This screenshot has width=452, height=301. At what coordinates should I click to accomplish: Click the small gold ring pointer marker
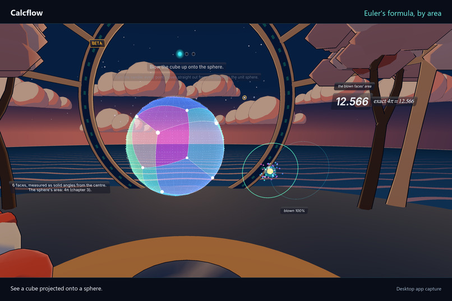(x=245, y=98)
